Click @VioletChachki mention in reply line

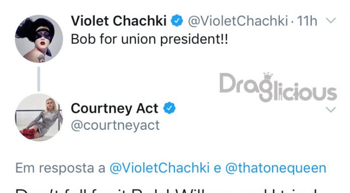[x=159, y=168]
